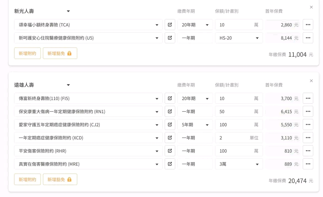Open more options for the MRE row

click(308, 164)
